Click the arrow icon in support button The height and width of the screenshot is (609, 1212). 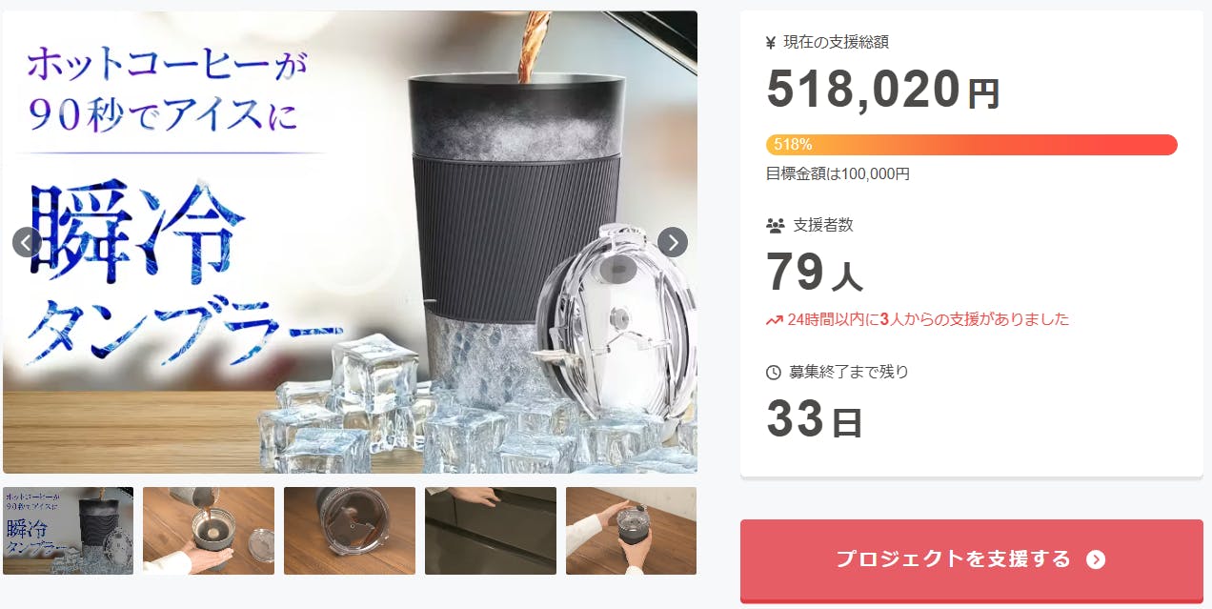pyautogui.click(x=1096, y=559)
